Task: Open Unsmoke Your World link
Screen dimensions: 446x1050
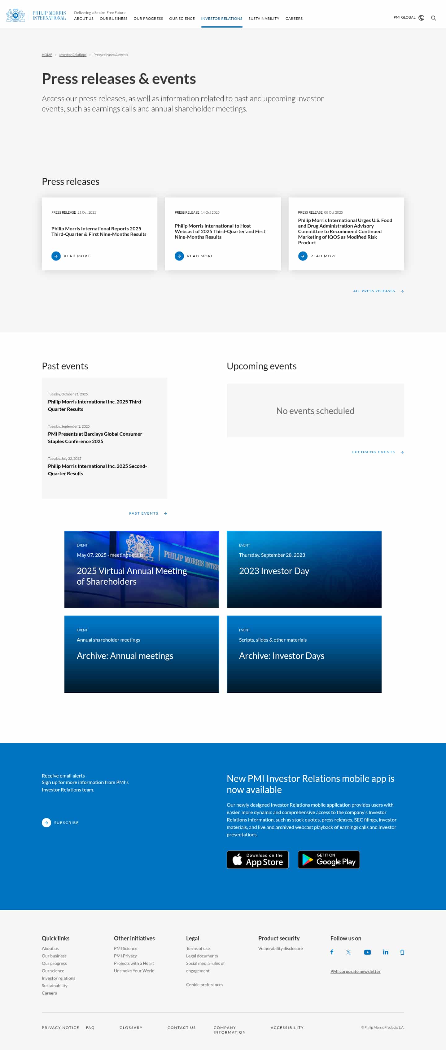Action: (134, 971)
